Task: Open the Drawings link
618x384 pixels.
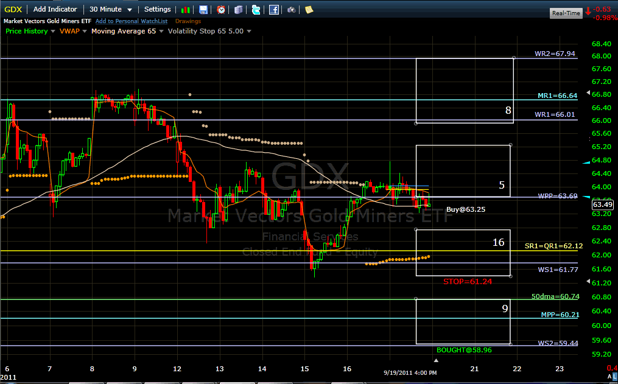Action: (x=188, y=21)
